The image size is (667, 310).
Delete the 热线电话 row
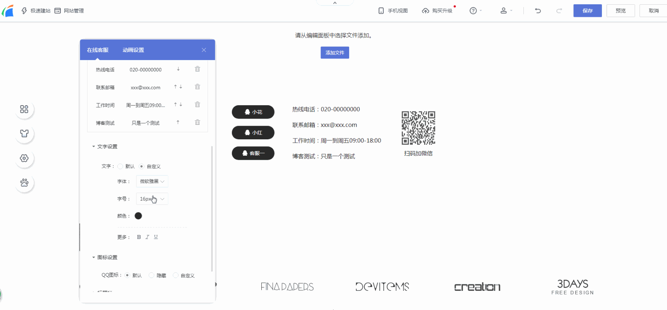[197, 69]
